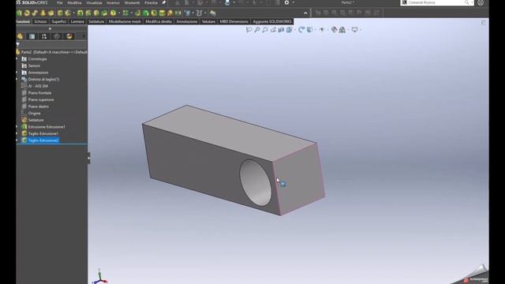Open the DisplayManager tab icon
Screen dimensions: 505x284
[69, 36]
